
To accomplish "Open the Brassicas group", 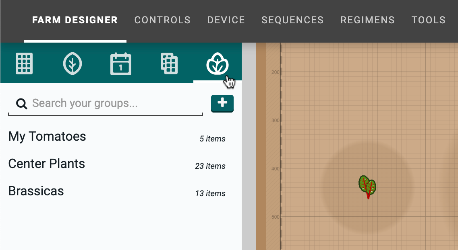I will click(36, 191).
